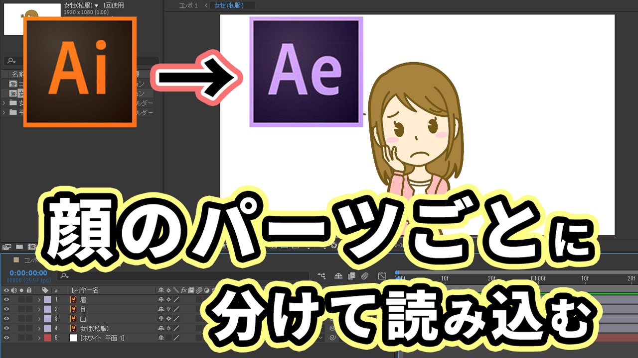
Task: Click the # column header in timeline
Action: click(56, 290)
